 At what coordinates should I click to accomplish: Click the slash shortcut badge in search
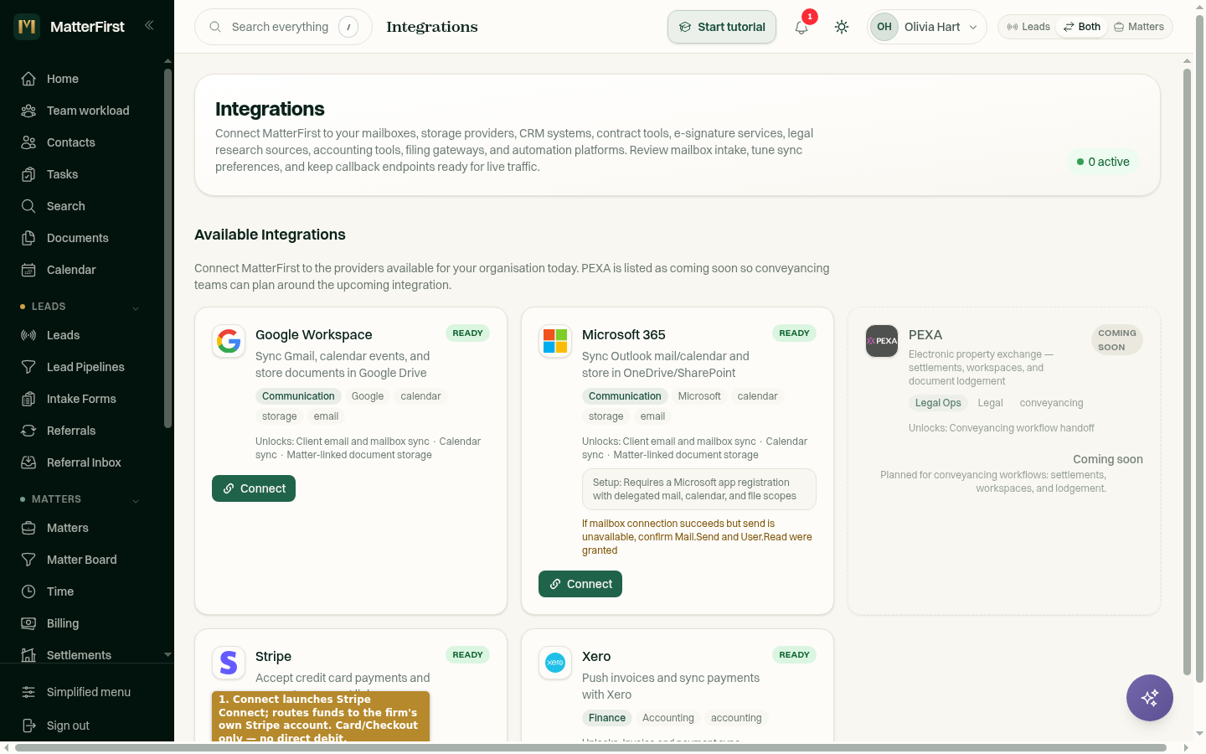coord(348,27)
